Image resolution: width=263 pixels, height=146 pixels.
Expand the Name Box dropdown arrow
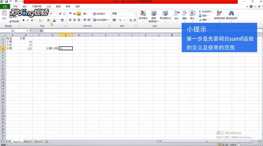tap(27, 31)
